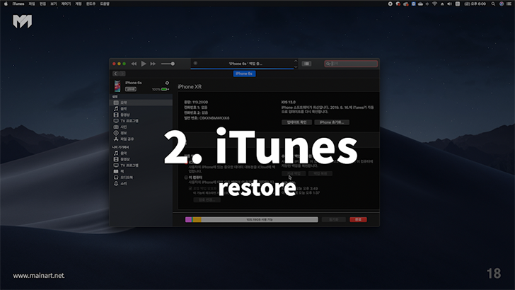Open File Sharing (파일 공유) in sidebar
This screenshot has height=290, width=515.
click(141, 139)
